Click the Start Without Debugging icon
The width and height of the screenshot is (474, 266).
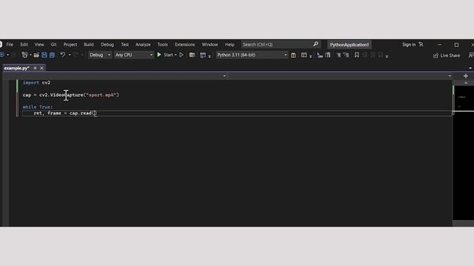pyautogui.click(x=181, y=55)
